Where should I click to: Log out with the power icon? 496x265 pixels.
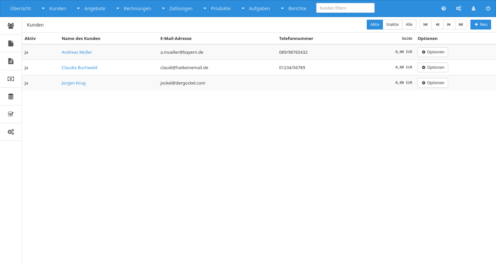point(488,9)
